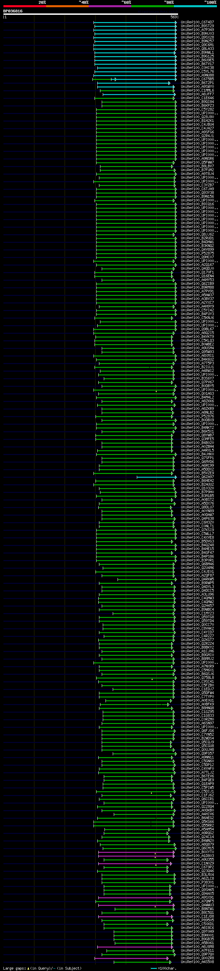Select the UniRef100_C6T5B5 label
This screenshot has width=220, height=971.
click(x=197, y=79)
